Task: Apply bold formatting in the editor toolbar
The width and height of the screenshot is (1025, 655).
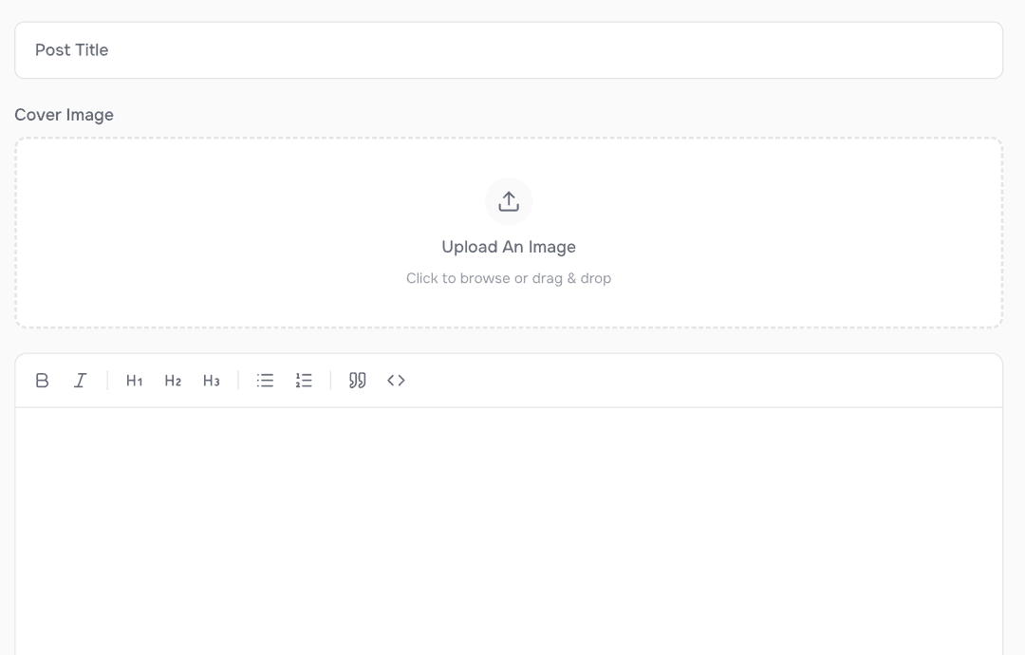Action: [x=42, y=380]
